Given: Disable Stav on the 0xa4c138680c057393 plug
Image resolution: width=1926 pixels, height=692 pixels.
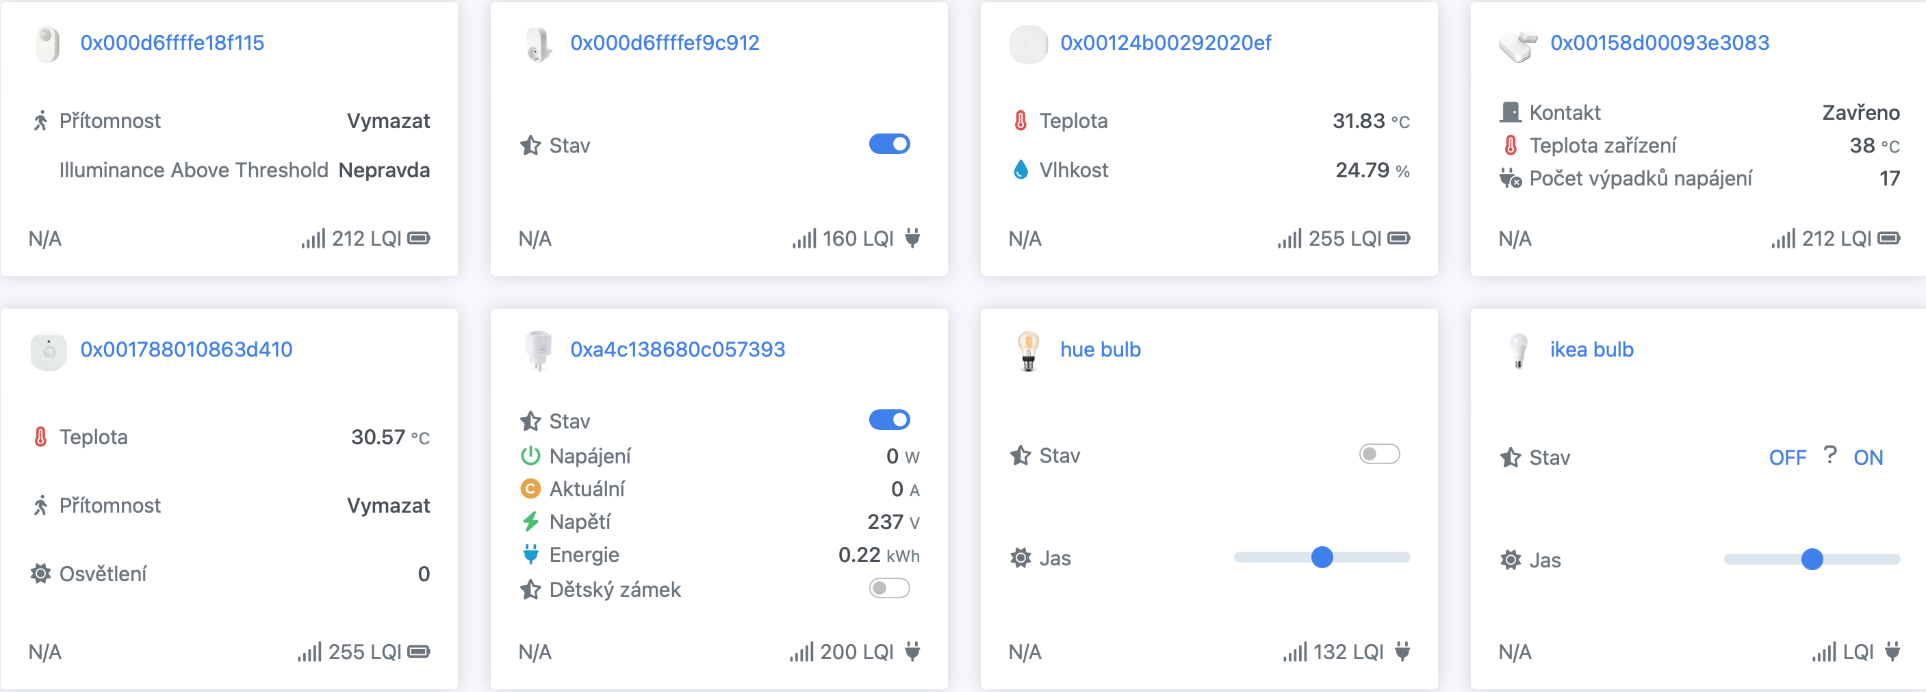Looking at the screenshot, I should click(889, 420).
